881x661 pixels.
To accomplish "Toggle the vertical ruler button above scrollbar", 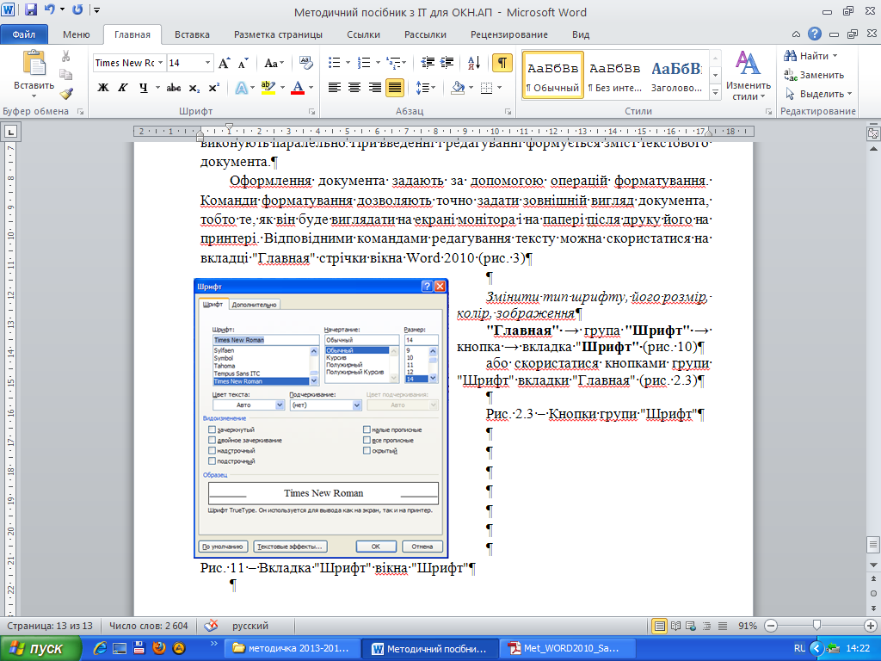I will pyautogui.click(x=873, y=133).
